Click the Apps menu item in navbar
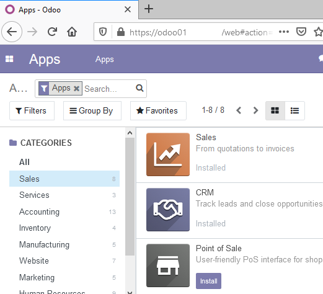This screenshot has width=323, height=294. 105,60
